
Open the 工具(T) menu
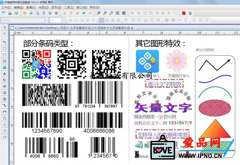(69, 7)
